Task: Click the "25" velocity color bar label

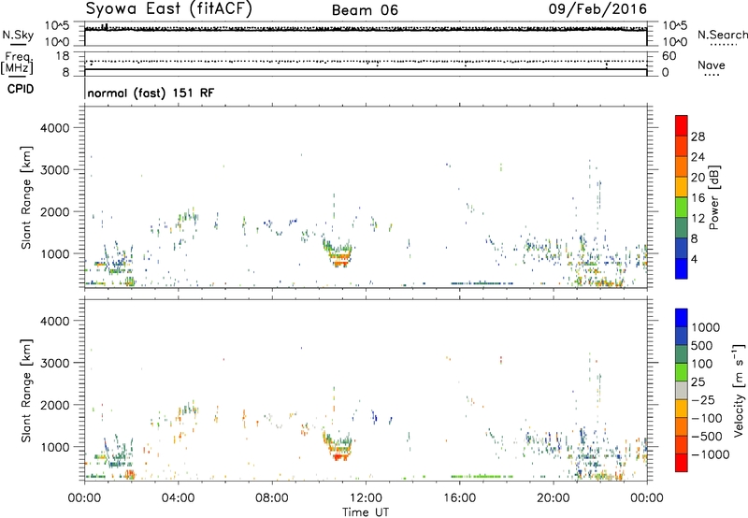Action: [x=698, y=382]
